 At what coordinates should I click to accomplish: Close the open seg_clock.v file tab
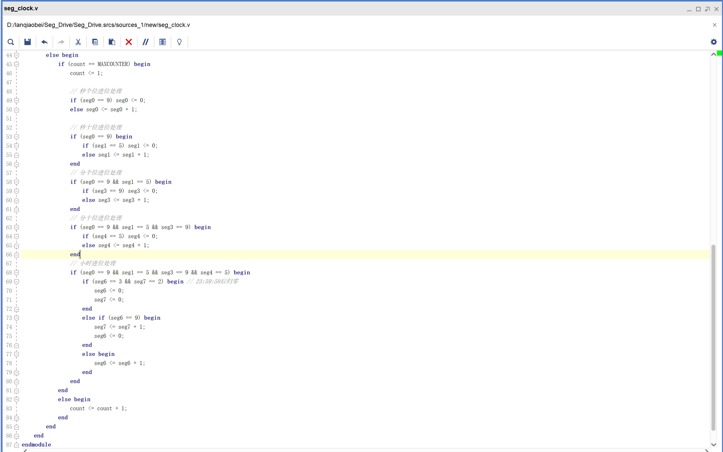tap(715, 25)
